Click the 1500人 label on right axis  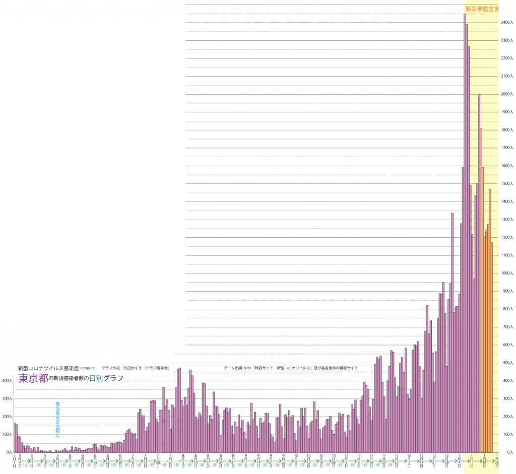pyautogui.click(x=507, y=184)
